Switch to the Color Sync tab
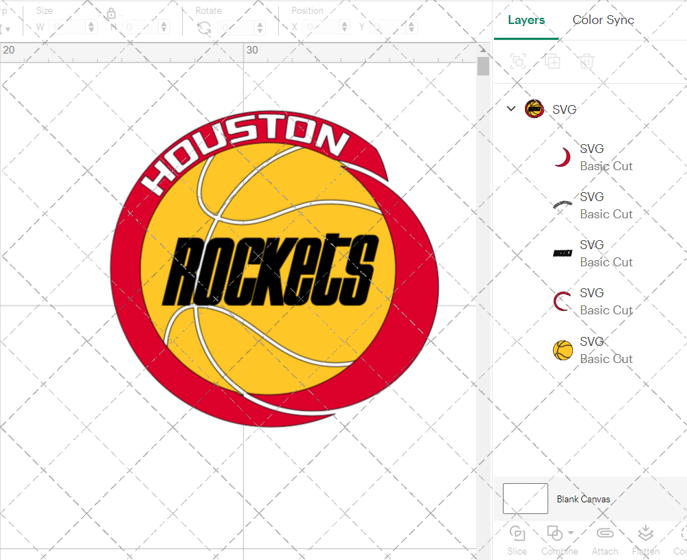The width and height of the screenshot is (687, 560). pos(602,20)
